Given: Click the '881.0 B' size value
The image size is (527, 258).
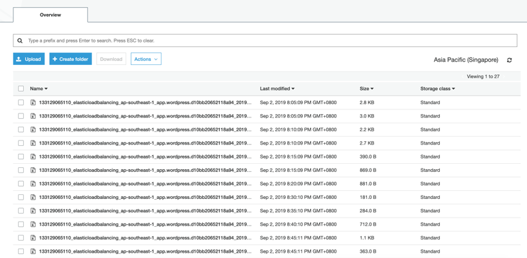Looking at the screenshot, I should coord(368,184).
